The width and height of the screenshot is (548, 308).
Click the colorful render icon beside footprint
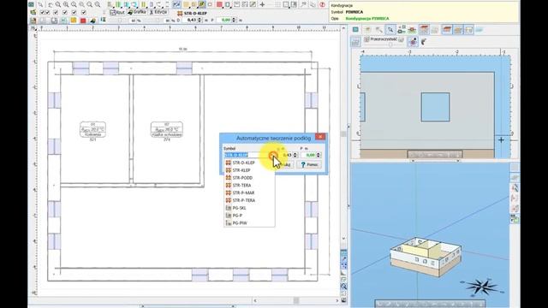[413, 42]
